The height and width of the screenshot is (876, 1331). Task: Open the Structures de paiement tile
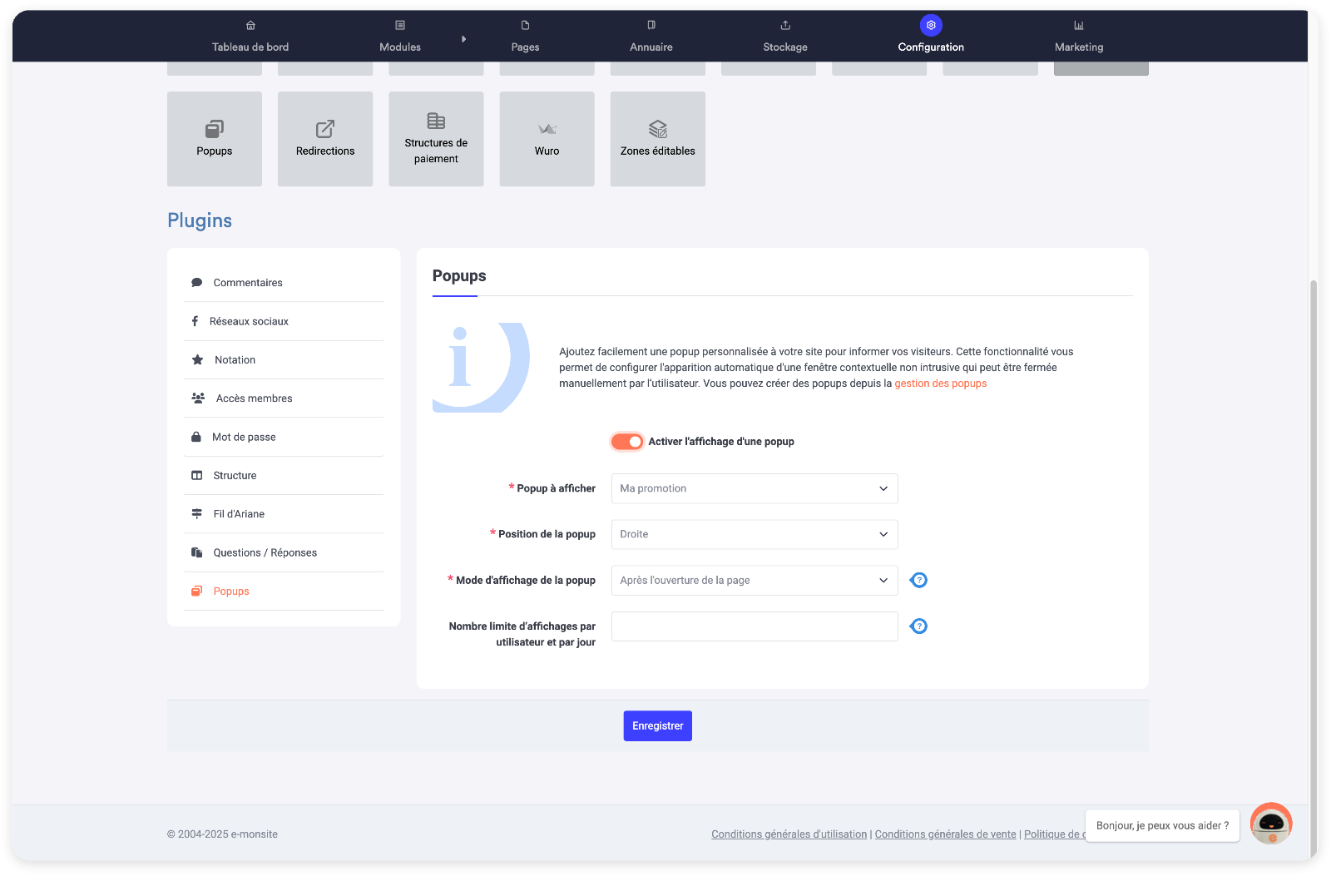tap(436, 139)
